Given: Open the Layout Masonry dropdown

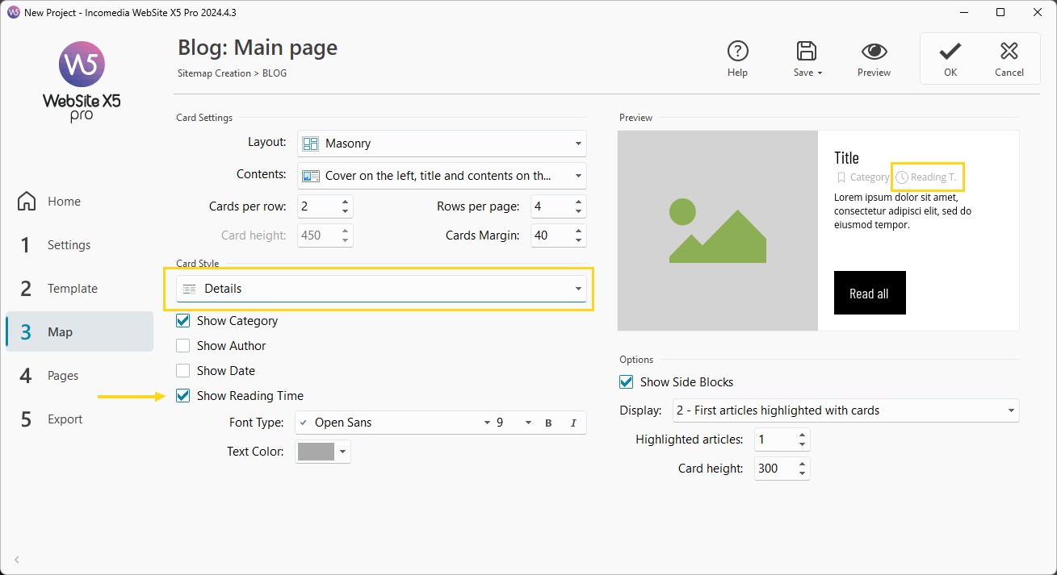Looking at the screenshot, I should 442,144.
